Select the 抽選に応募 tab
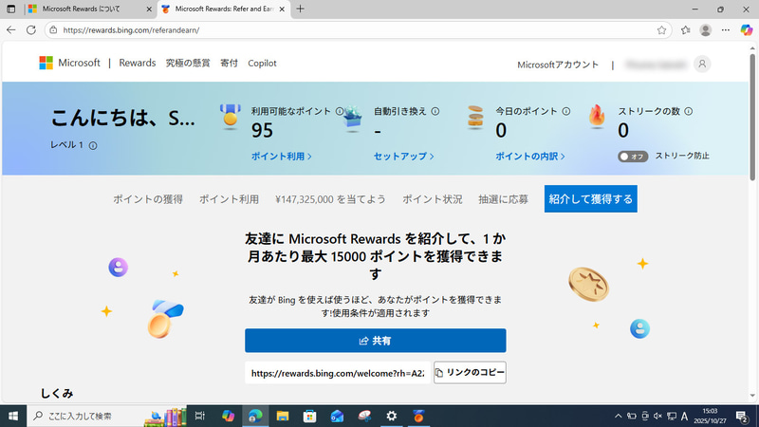This screenshot has width=759, height=427. pos(503,199)
